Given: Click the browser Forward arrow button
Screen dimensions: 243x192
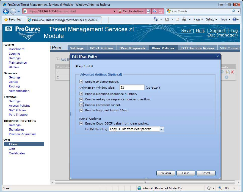Looking at the screenshot, I should 13,11.
